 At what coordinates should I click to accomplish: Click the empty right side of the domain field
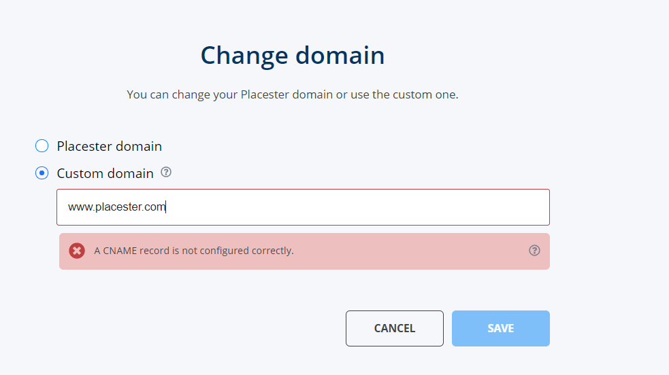point(408,207)
